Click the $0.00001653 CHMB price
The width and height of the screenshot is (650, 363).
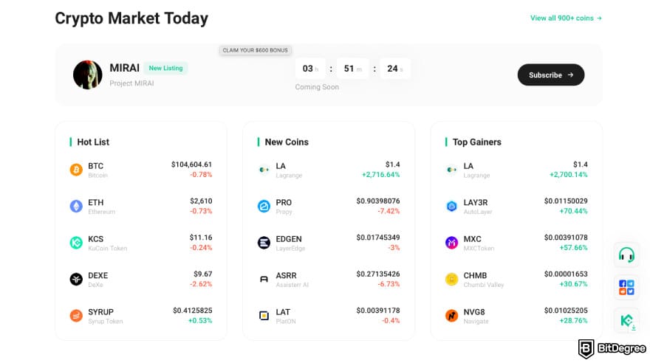[566, 274]
